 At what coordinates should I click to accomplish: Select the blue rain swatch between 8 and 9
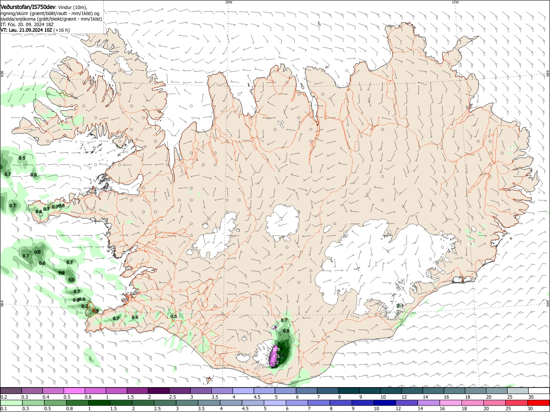[x=341, y=403]
